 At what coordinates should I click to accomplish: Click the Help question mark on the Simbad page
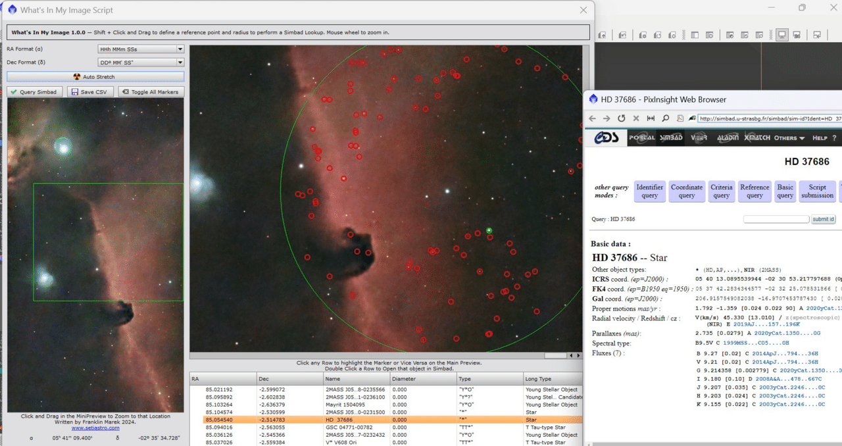pos(834,137)
